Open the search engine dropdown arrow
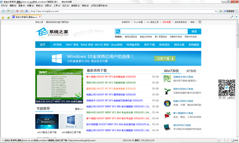The image size is (239, 143). 237,11
